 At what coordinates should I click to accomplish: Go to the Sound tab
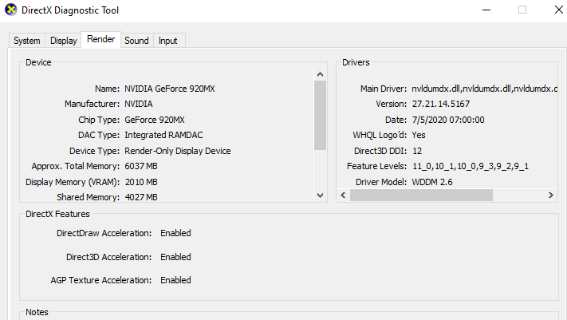[136, 41]
